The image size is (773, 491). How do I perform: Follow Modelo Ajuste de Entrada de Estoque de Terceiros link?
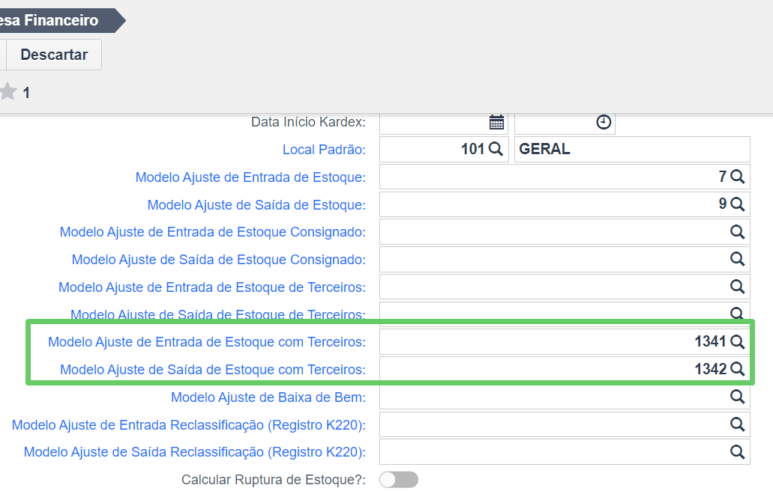tap(212, 287)
